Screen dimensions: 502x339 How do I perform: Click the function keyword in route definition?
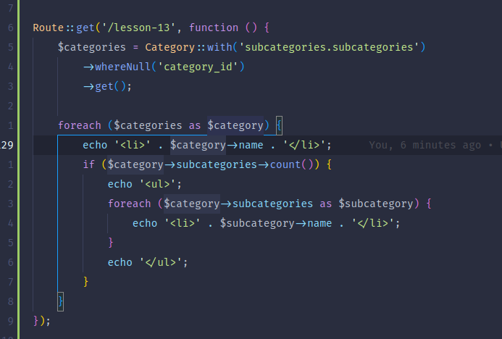click(214, 28)
